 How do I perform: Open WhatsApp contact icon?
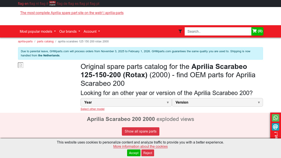tap(275, 118)
